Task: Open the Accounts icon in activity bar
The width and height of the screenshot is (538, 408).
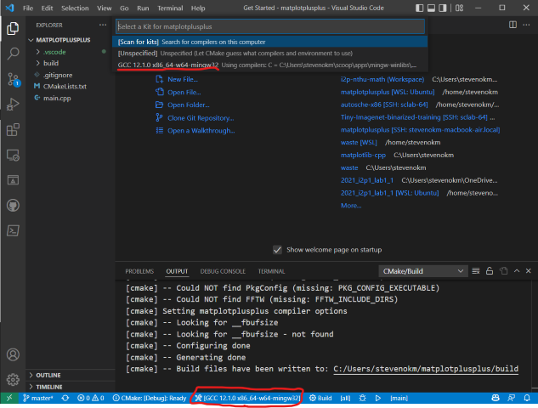Action: click(13, 354)
